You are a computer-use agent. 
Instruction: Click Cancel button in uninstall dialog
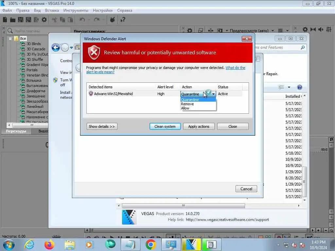pos(246,189)
